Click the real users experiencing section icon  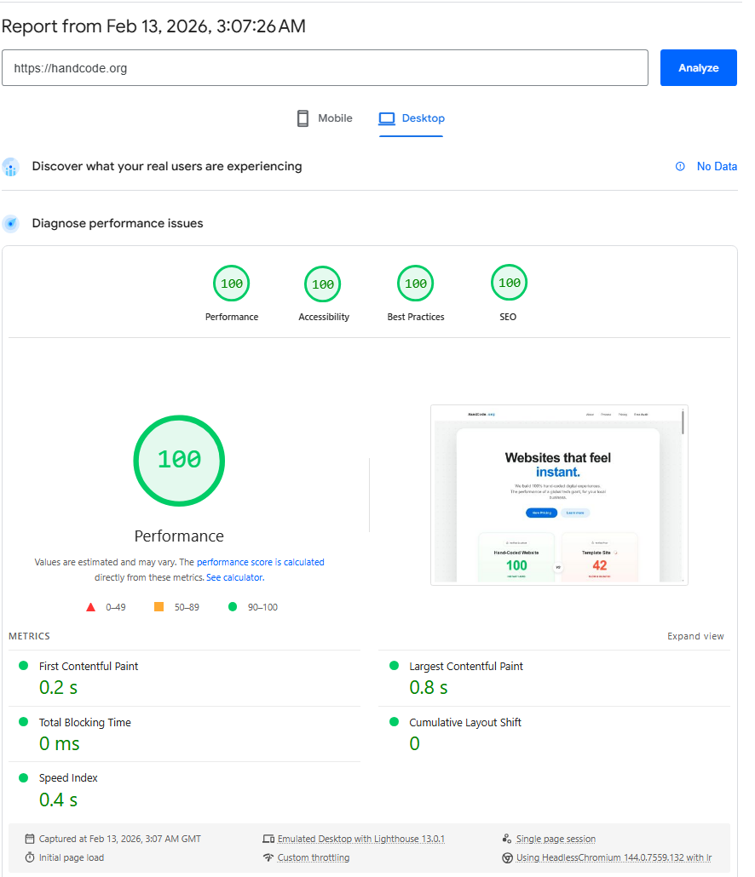pos(10,167)
